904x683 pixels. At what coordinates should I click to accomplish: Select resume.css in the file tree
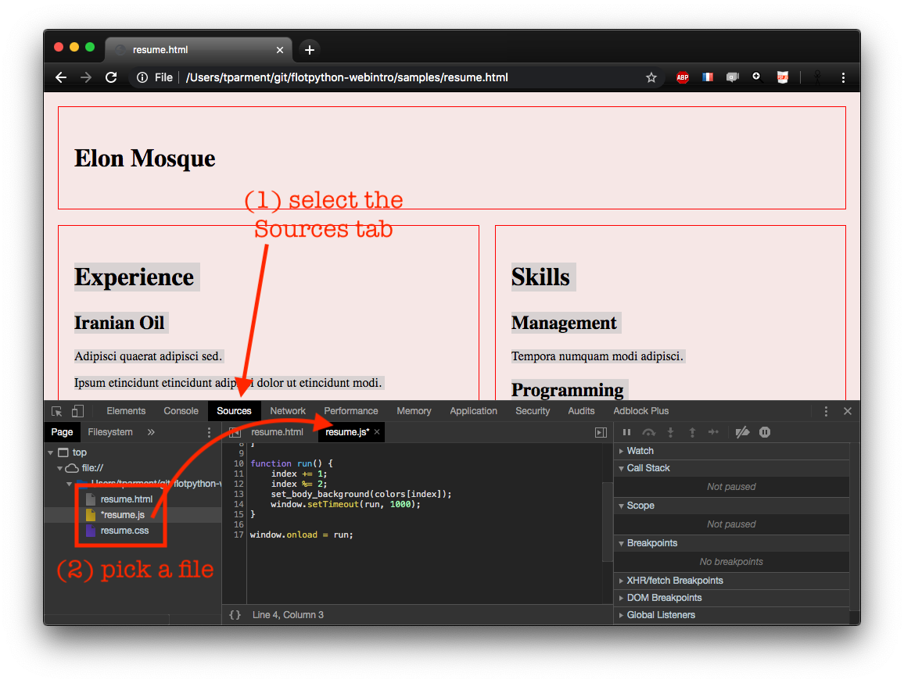124,531
